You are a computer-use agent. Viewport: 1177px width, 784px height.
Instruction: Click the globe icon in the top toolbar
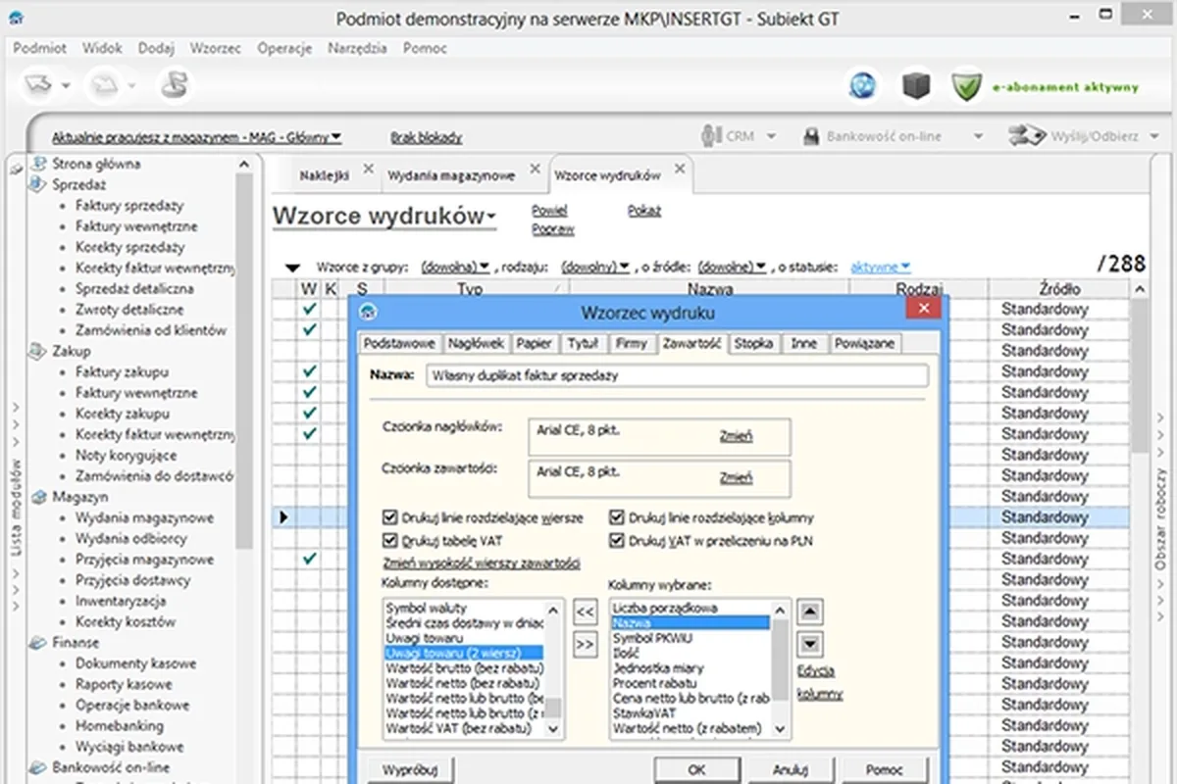862,86
